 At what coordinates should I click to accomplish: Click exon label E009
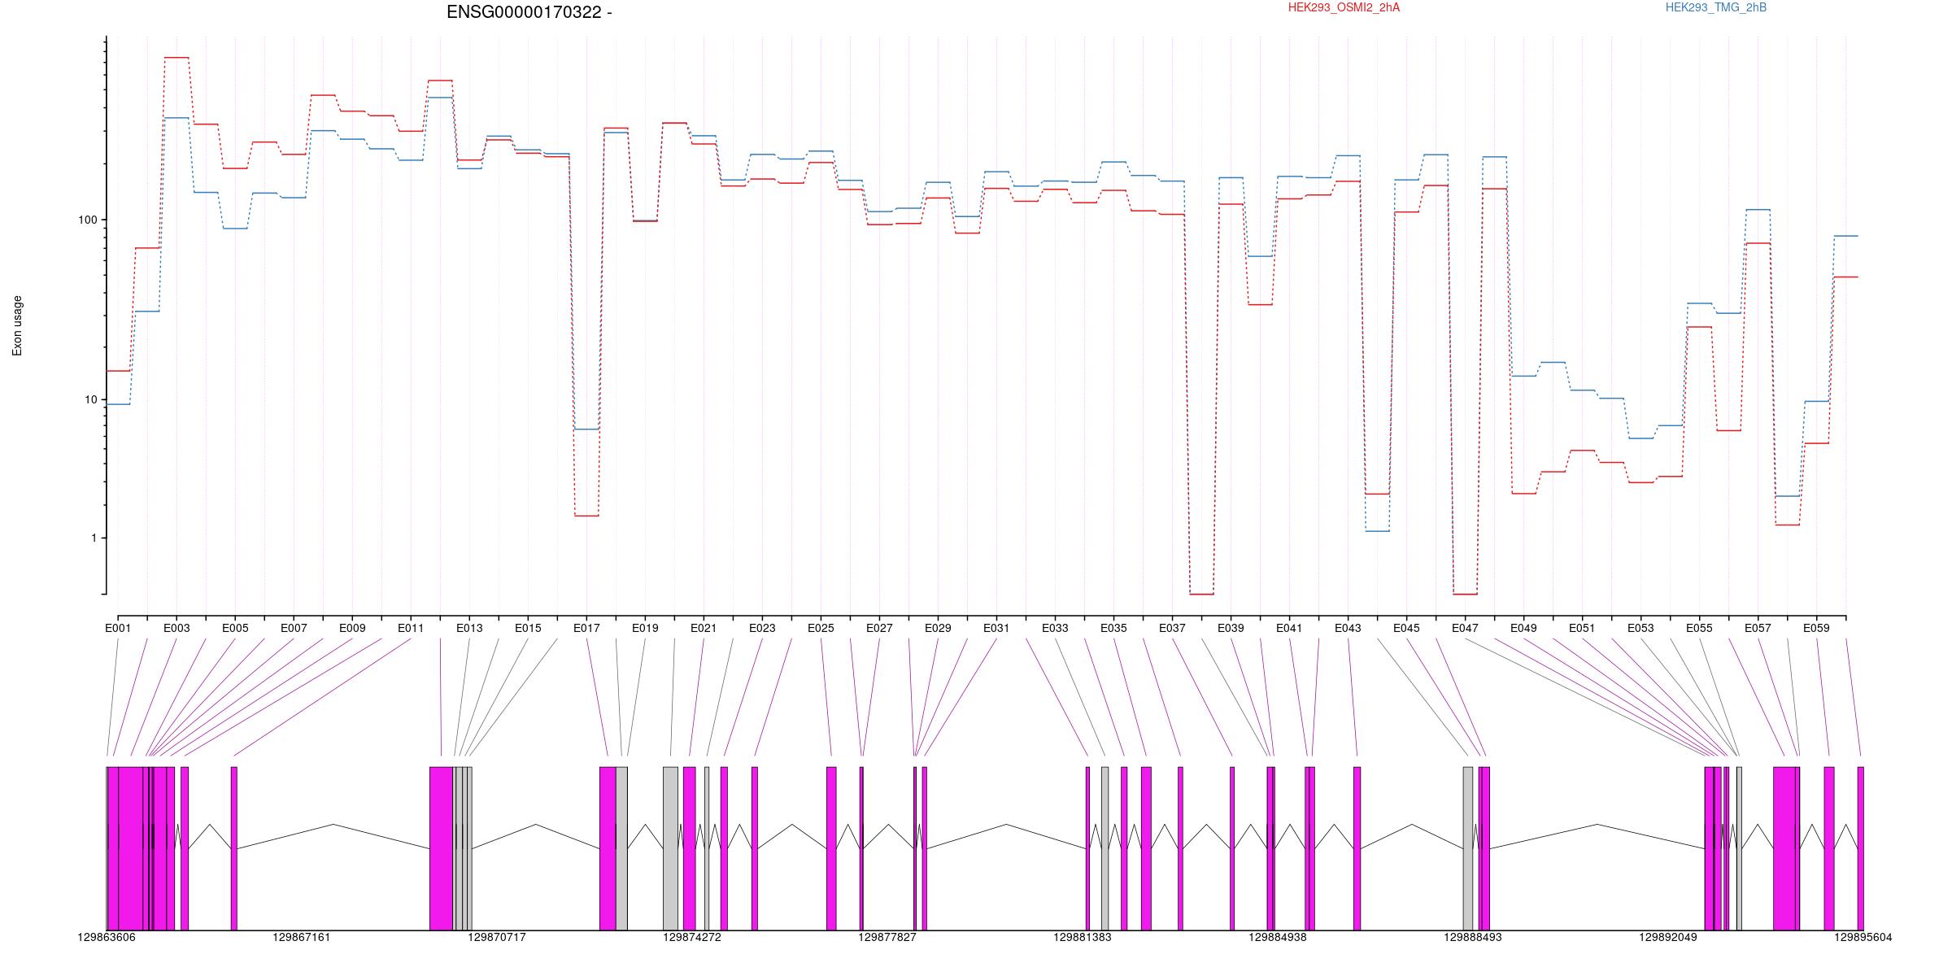click(x=352, y=628)
